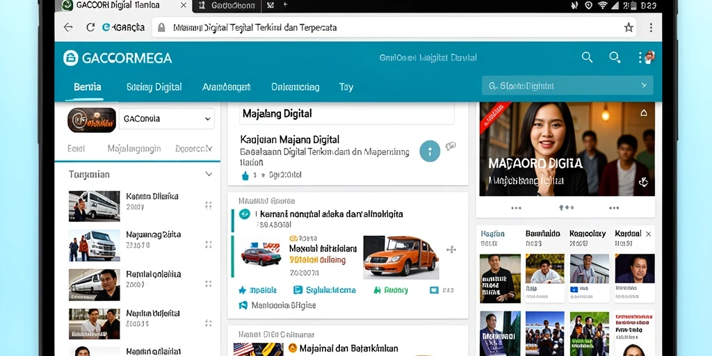Open the profile avatar in site header

pyautogui.click(x=649, y=57)
